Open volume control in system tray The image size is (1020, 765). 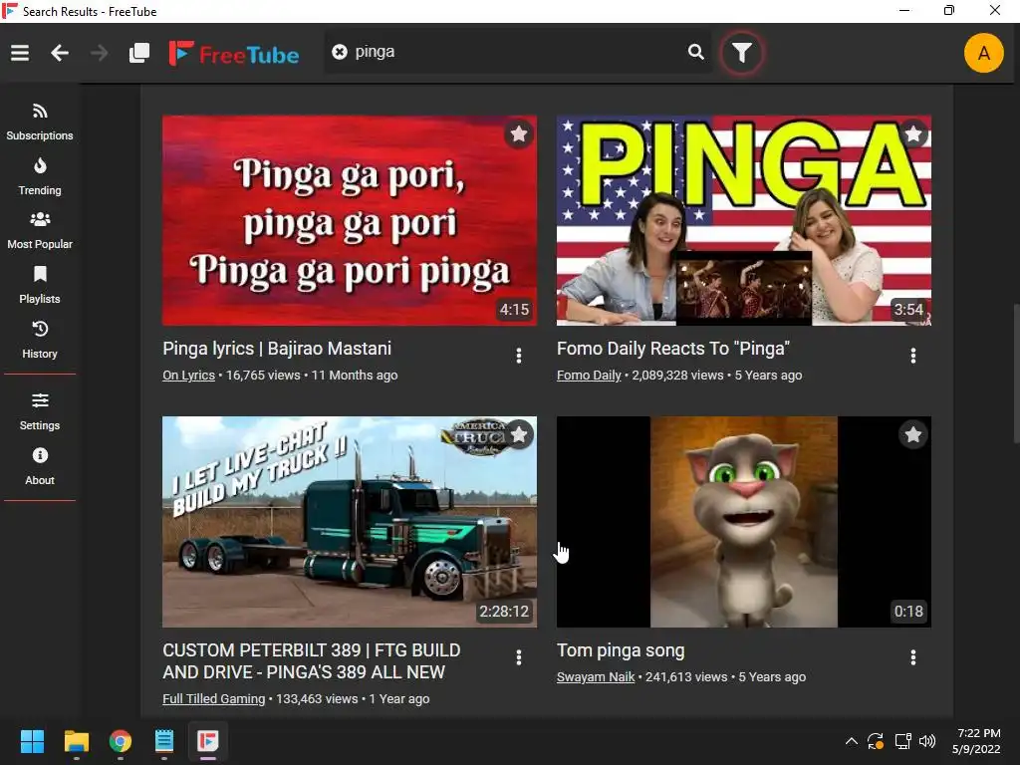927,741
